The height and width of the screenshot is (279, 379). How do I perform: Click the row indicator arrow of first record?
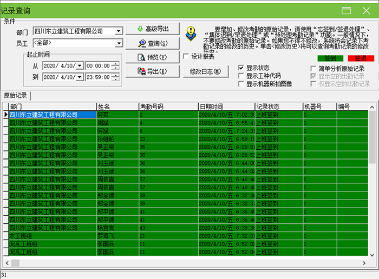pyautogui.click(x=5, y=115)
